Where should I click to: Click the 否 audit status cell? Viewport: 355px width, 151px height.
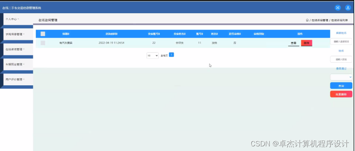235,43
